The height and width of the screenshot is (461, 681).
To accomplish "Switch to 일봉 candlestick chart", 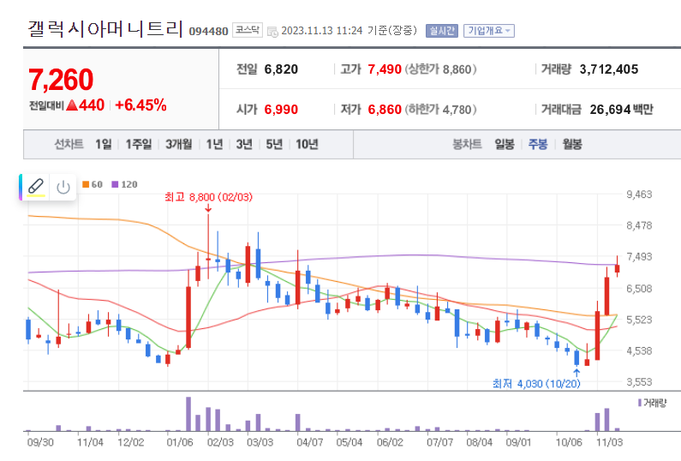I will click(505, 144).
